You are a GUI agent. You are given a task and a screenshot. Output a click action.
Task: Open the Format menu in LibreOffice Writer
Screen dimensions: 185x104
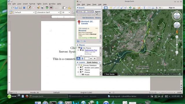click(32, 4)
